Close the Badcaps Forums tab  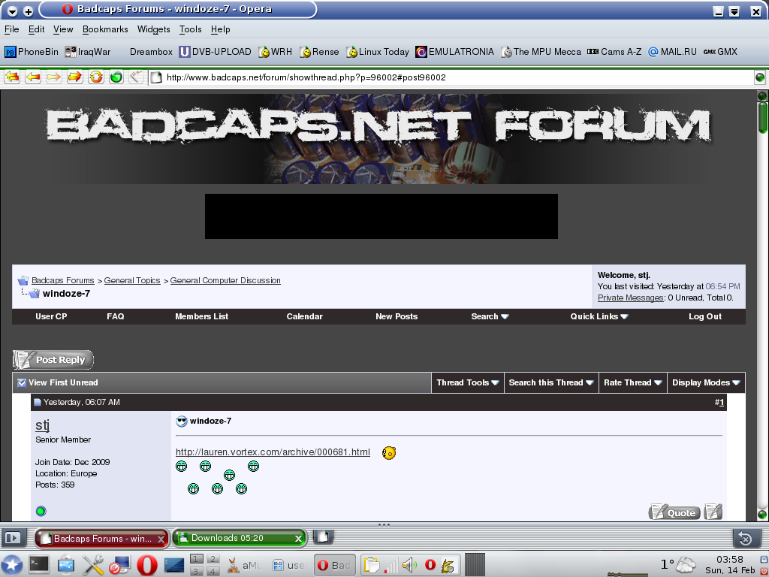coord(160,539)
